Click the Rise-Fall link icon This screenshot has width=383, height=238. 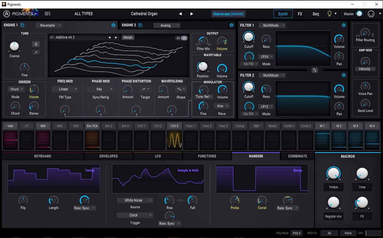[181, 200]
